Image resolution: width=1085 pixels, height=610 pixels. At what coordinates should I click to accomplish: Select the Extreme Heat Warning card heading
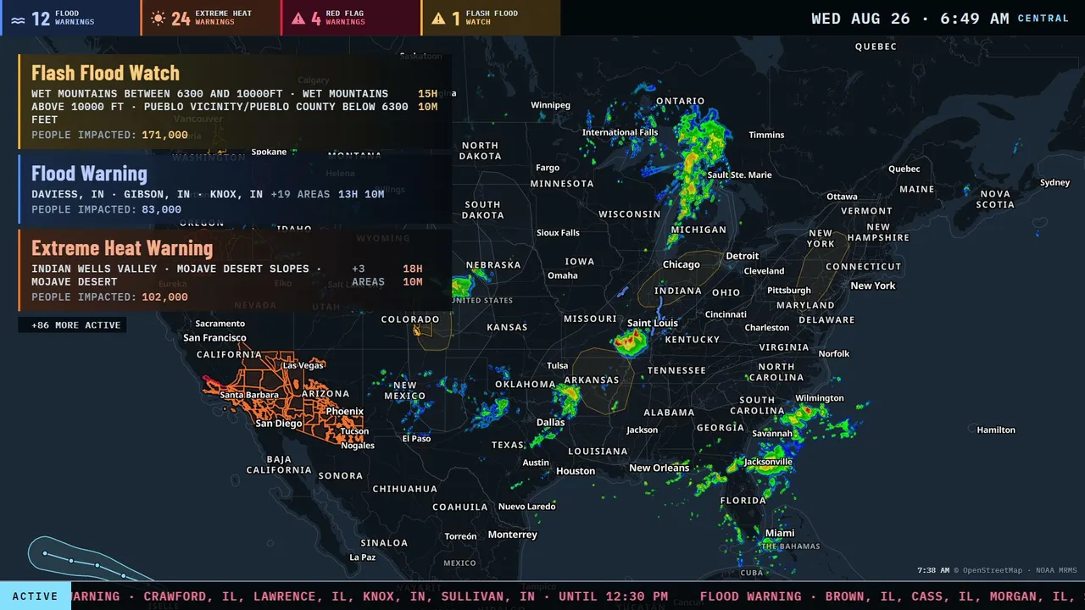coord(122,248)
